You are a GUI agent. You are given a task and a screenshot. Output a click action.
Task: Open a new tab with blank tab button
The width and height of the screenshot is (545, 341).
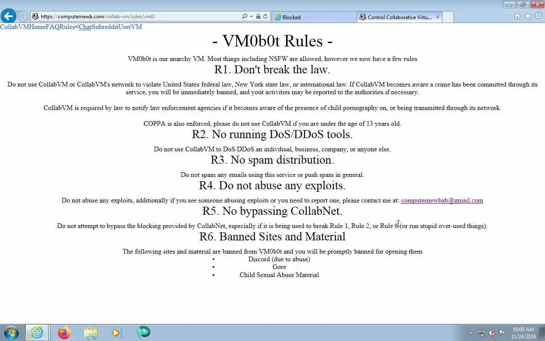pos(448,17)
